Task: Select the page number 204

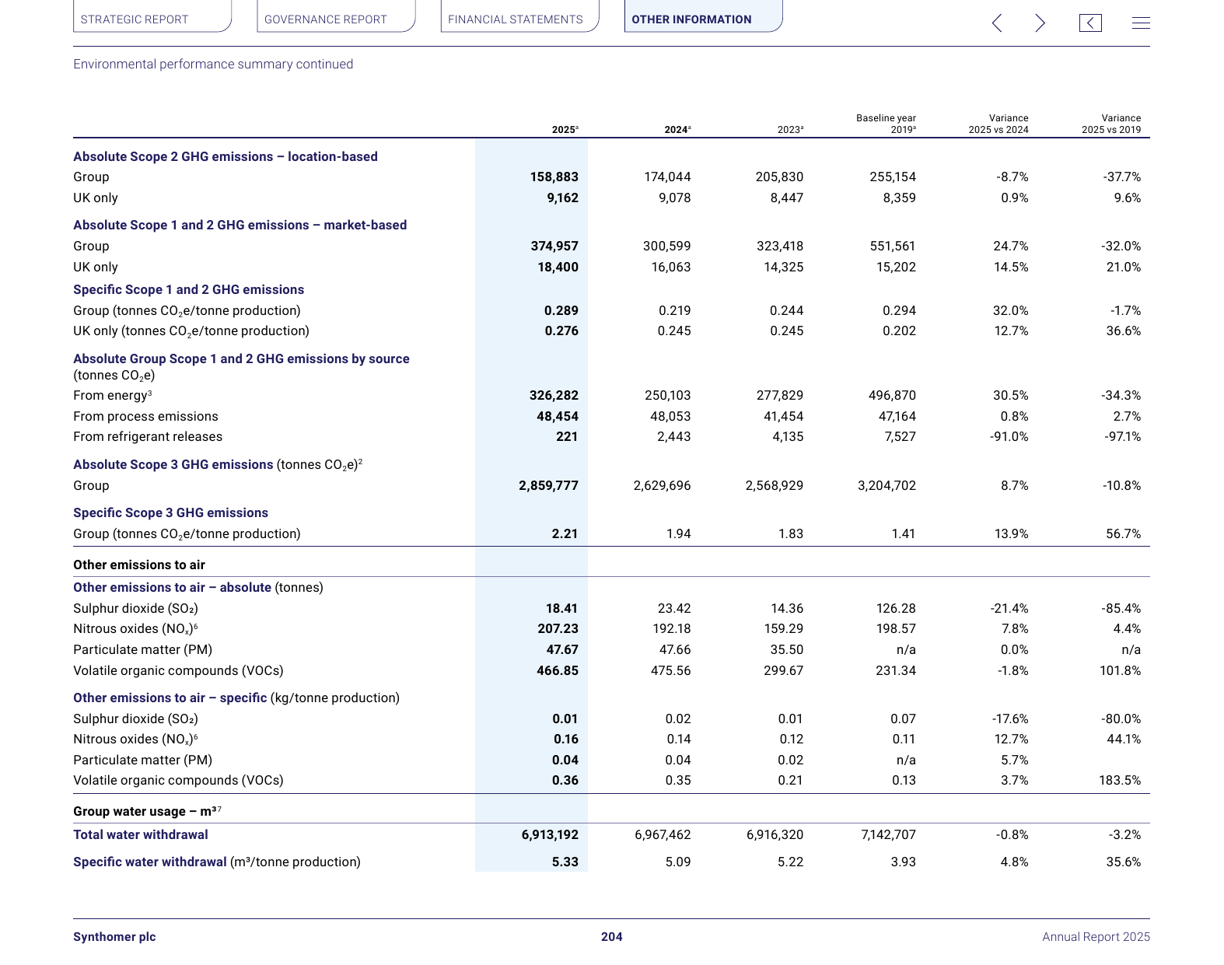Action: pyautogui.click(x=612, y=937)
